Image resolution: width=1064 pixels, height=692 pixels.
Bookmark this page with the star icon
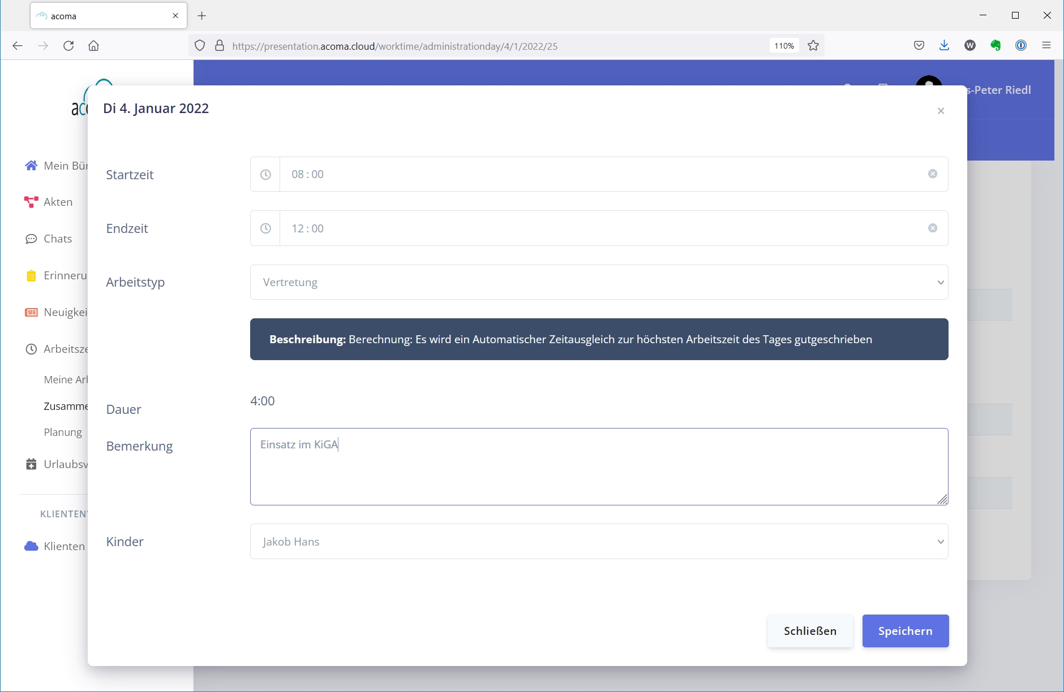pyautogui.click(x=813, y=46)
